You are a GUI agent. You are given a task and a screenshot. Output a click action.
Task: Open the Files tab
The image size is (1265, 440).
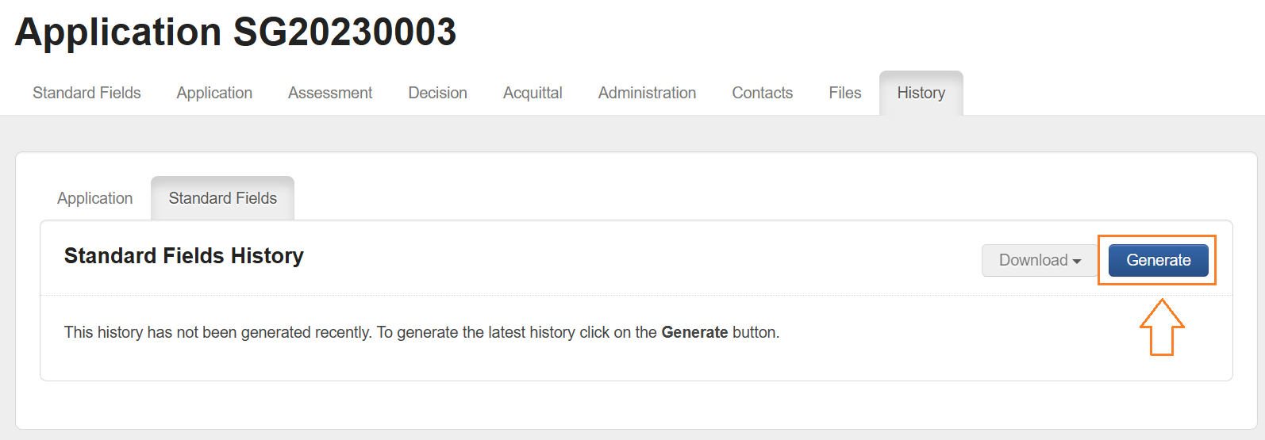click(x=844, y=93)
